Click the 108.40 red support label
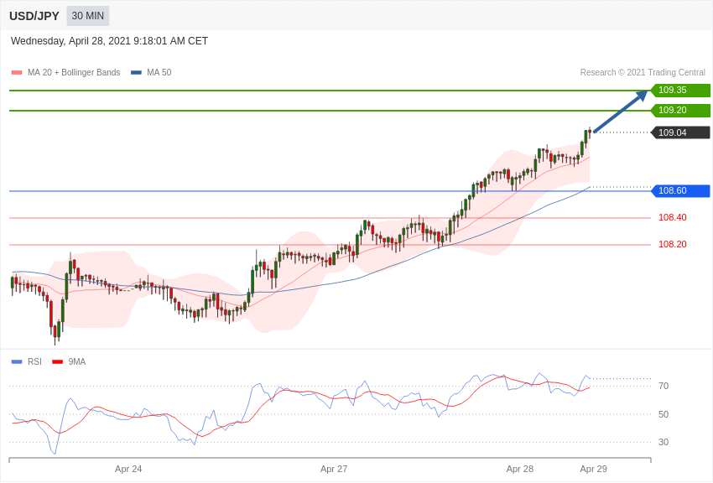Screen dimensions: 713x483 [x=672, y=218]
